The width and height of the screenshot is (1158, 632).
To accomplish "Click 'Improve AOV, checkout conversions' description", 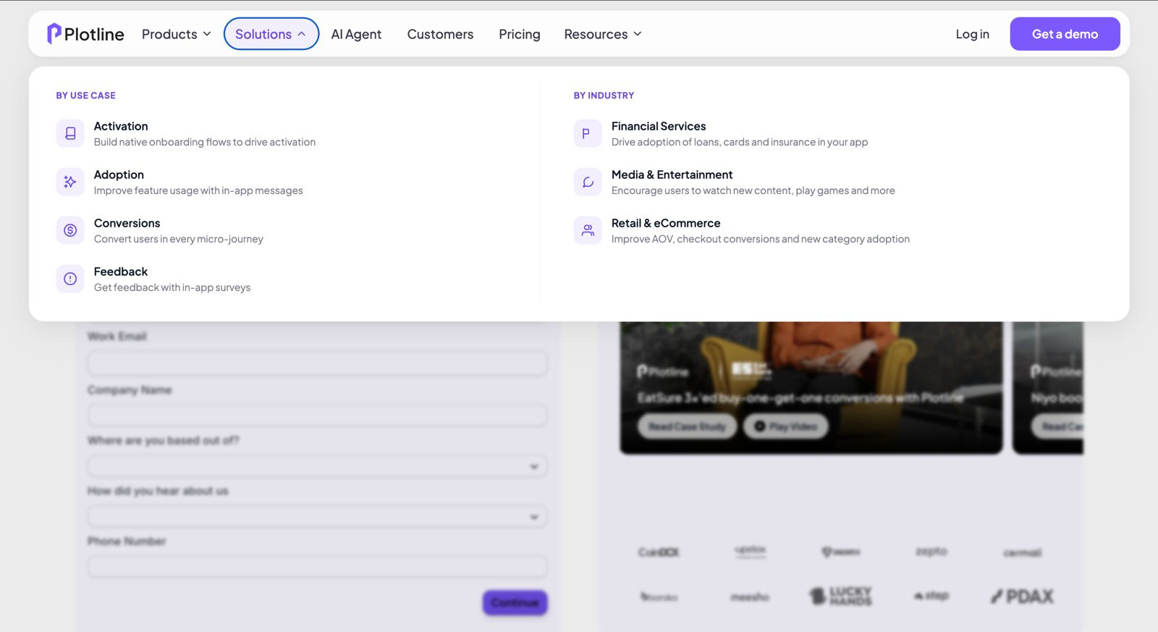I will click(x=761, y=239).
